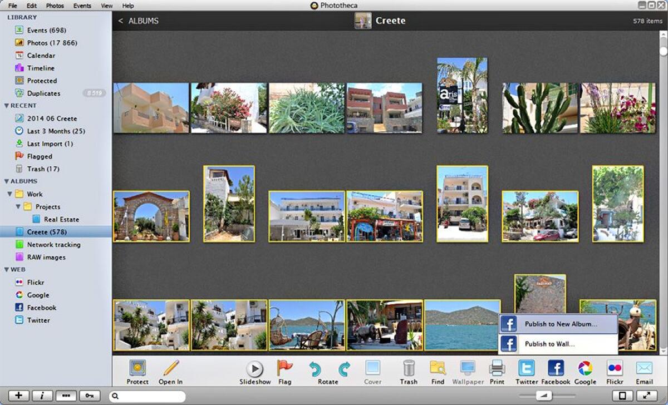Image resolution: width=668 pixels, height=405 pixels.
Task: Start a Slideshow of the Creete album
Action: 255,370
